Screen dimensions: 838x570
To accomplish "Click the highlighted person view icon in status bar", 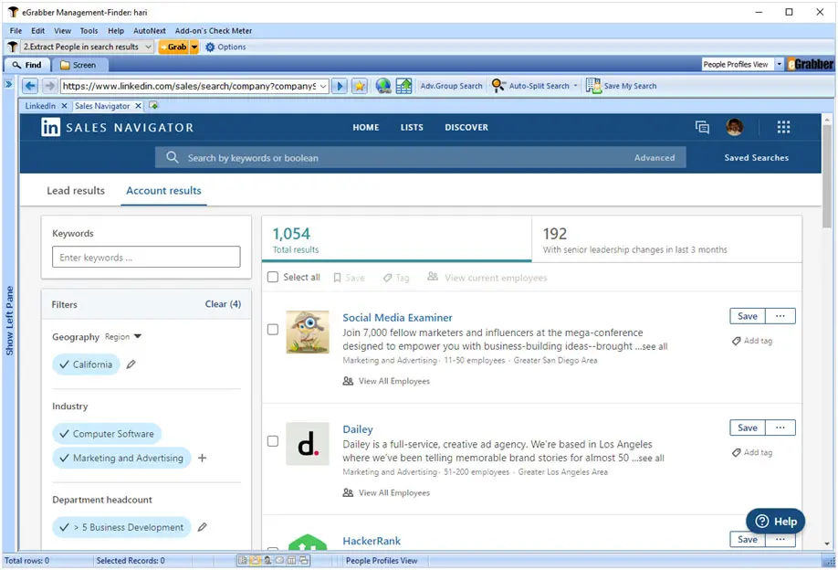I will (x=255, y=560).
